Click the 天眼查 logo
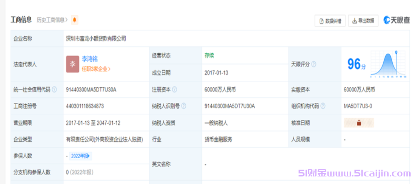This screenshot has width=418, height=184. [396, 20]
